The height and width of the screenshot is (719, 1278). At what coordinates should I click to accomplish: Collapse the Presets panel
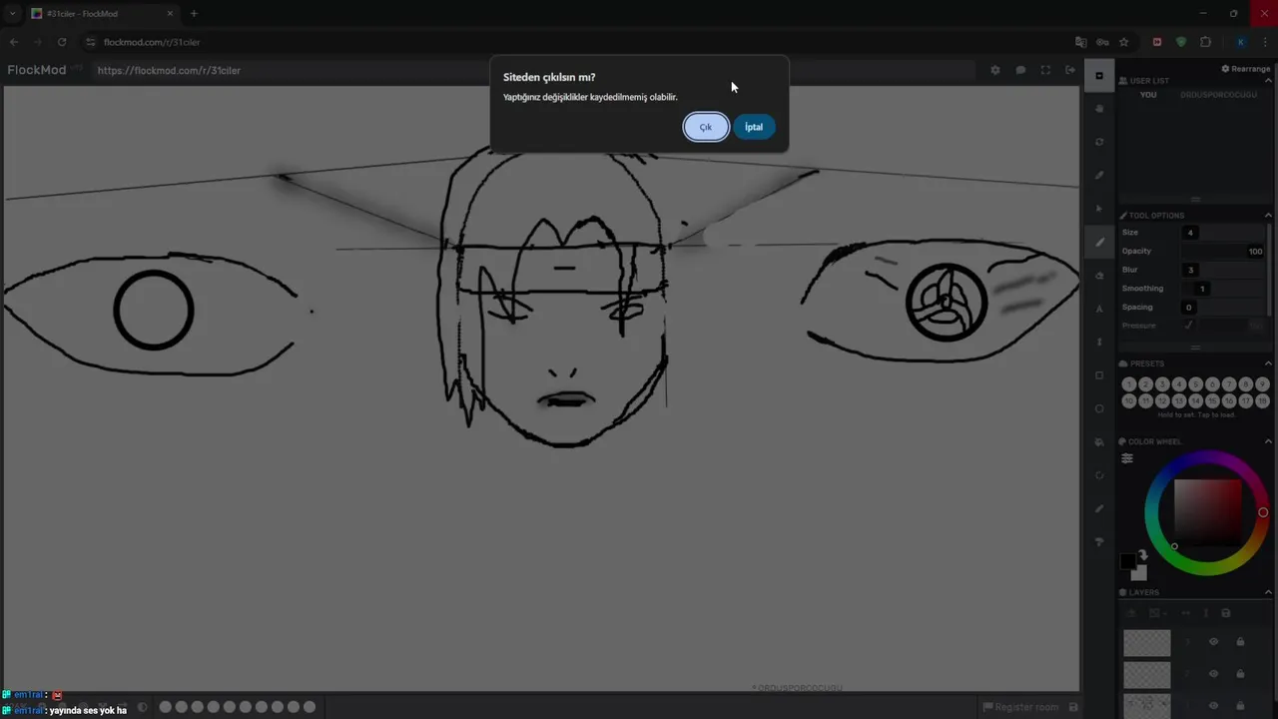pos(1268,363)
